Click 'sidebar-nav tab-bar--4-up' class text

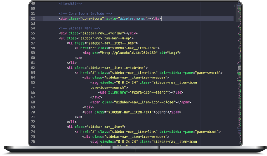pos(105,38)
